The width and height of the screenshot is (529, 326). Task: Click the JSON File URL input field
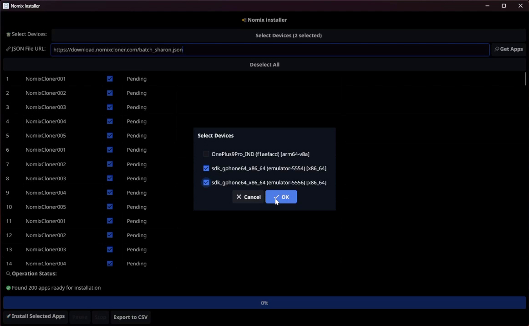[270, 50]
